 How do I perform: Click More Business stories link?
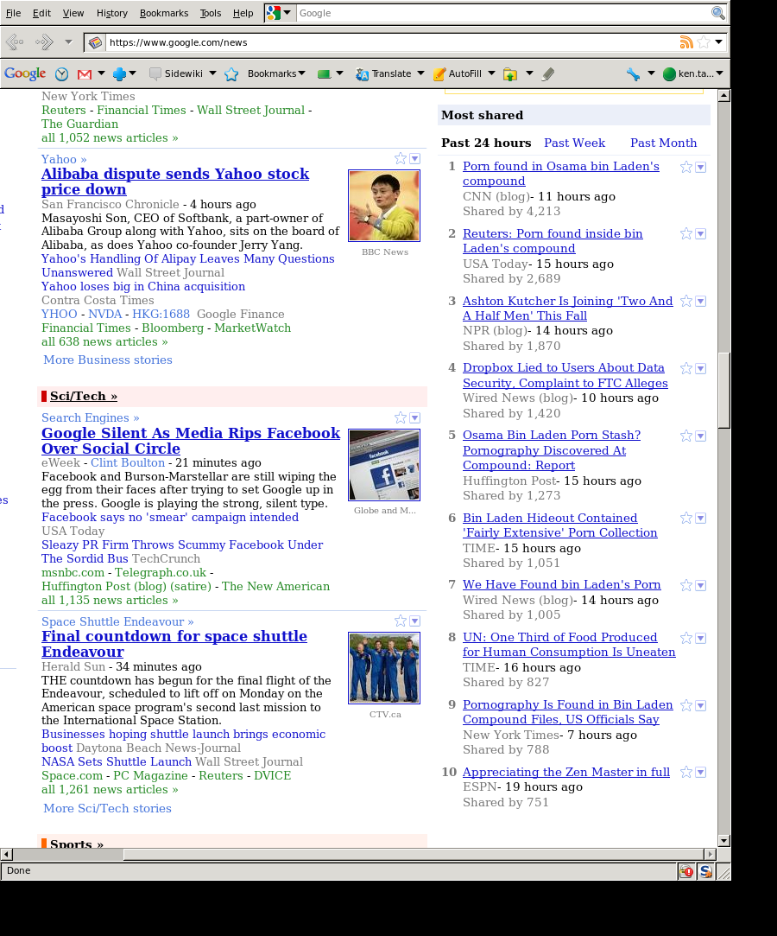point(108,360)
